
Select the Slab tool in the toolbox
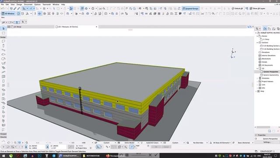[3, 54]
